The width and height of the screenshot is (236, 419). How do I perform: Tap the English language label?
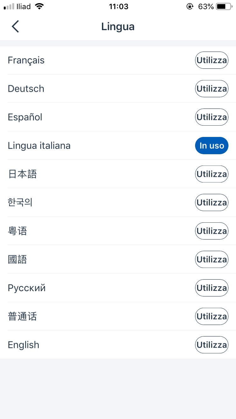[24, 345]
